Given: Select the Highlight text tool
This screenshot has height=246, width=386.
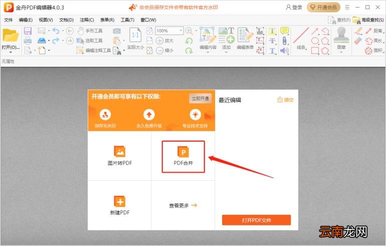Looking at the screenshot, I should pos(272,31).
